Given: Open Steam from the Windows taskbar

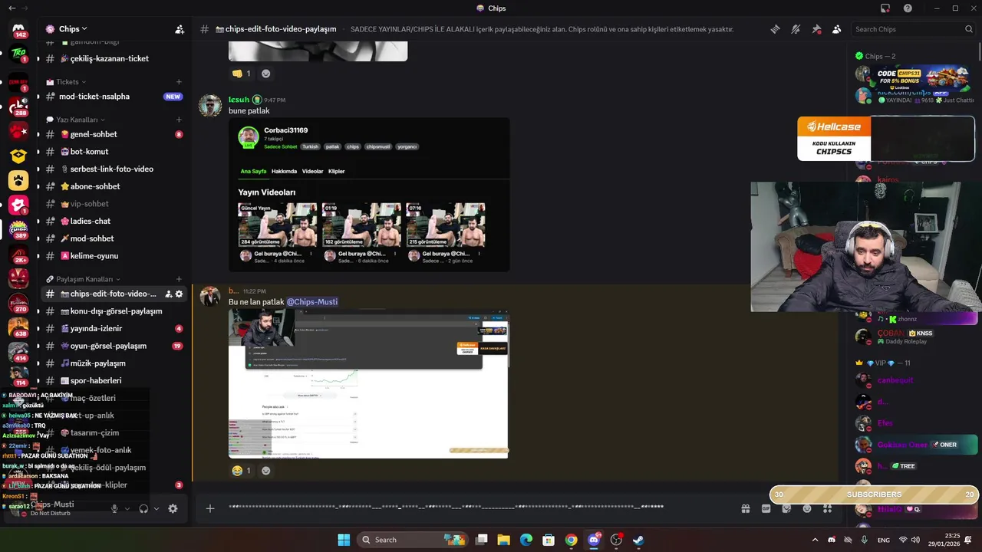Looking at the screenshot, I should click(638, 540).
